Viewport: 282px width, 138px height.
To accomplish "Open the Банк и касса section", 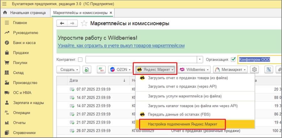I will (x=24, y=43).
